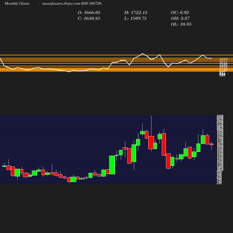Viewport: 233px width, 233px height.
Task: Click the 'munafasutra.tbrjar.com BSE 505726' label
Action: 72,3
